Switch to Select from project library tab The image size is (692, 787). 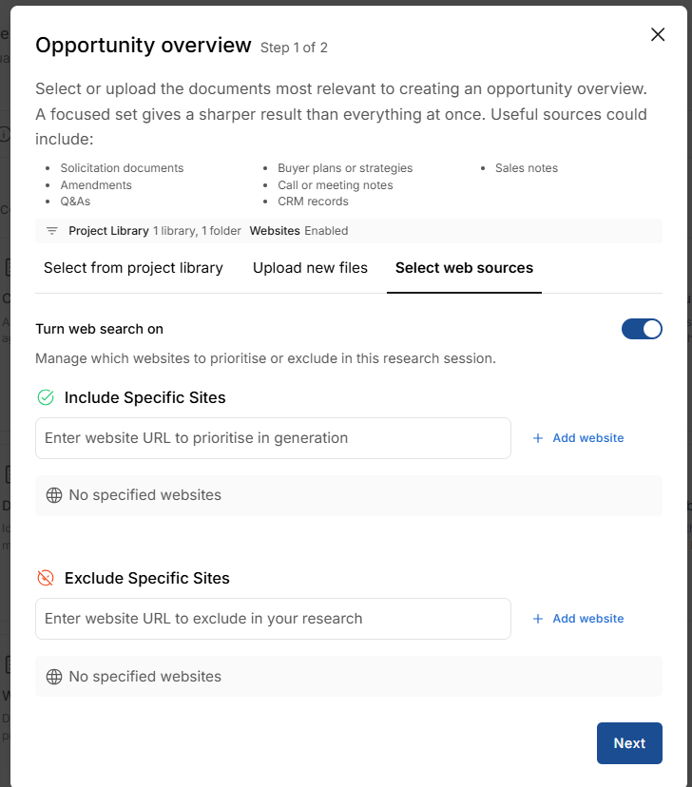coord(133,268)
